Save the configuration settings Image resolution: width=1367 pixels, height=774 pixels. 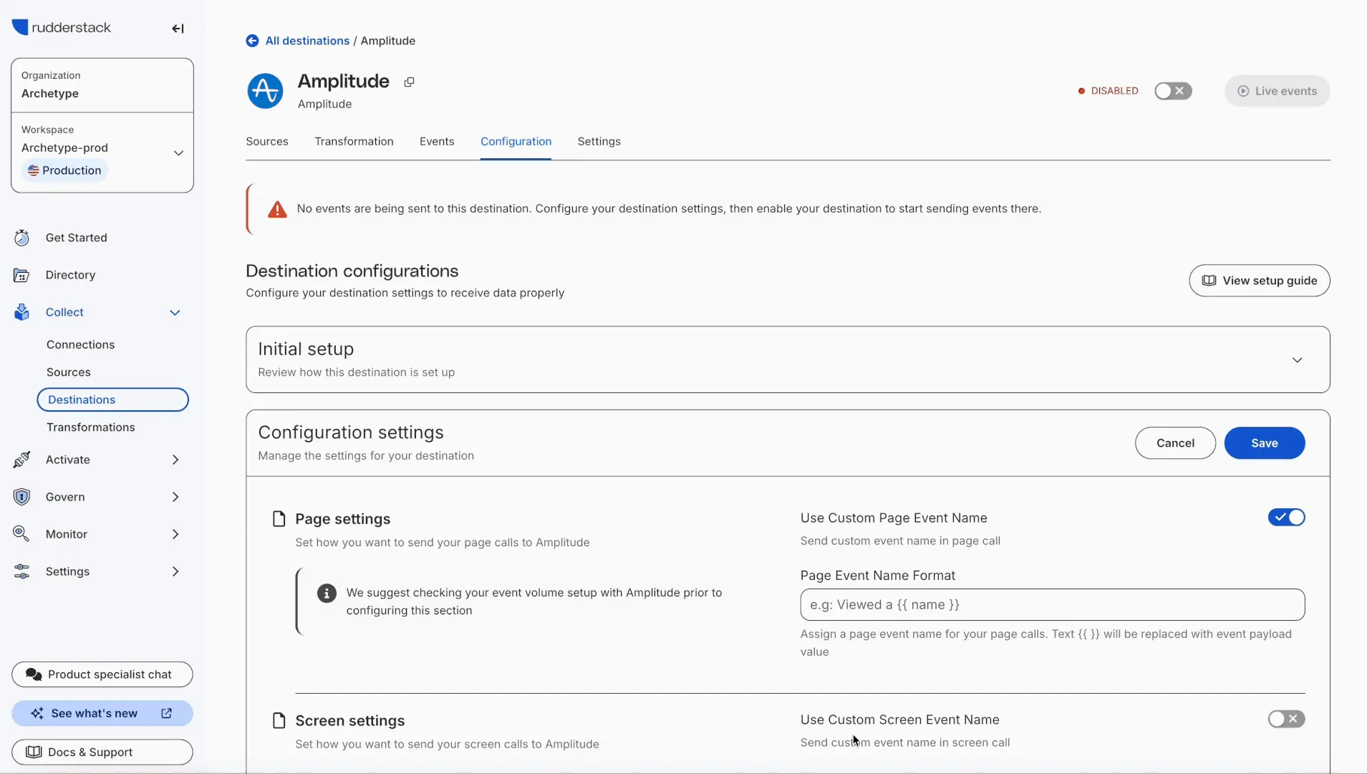(x=1264, y=443)
